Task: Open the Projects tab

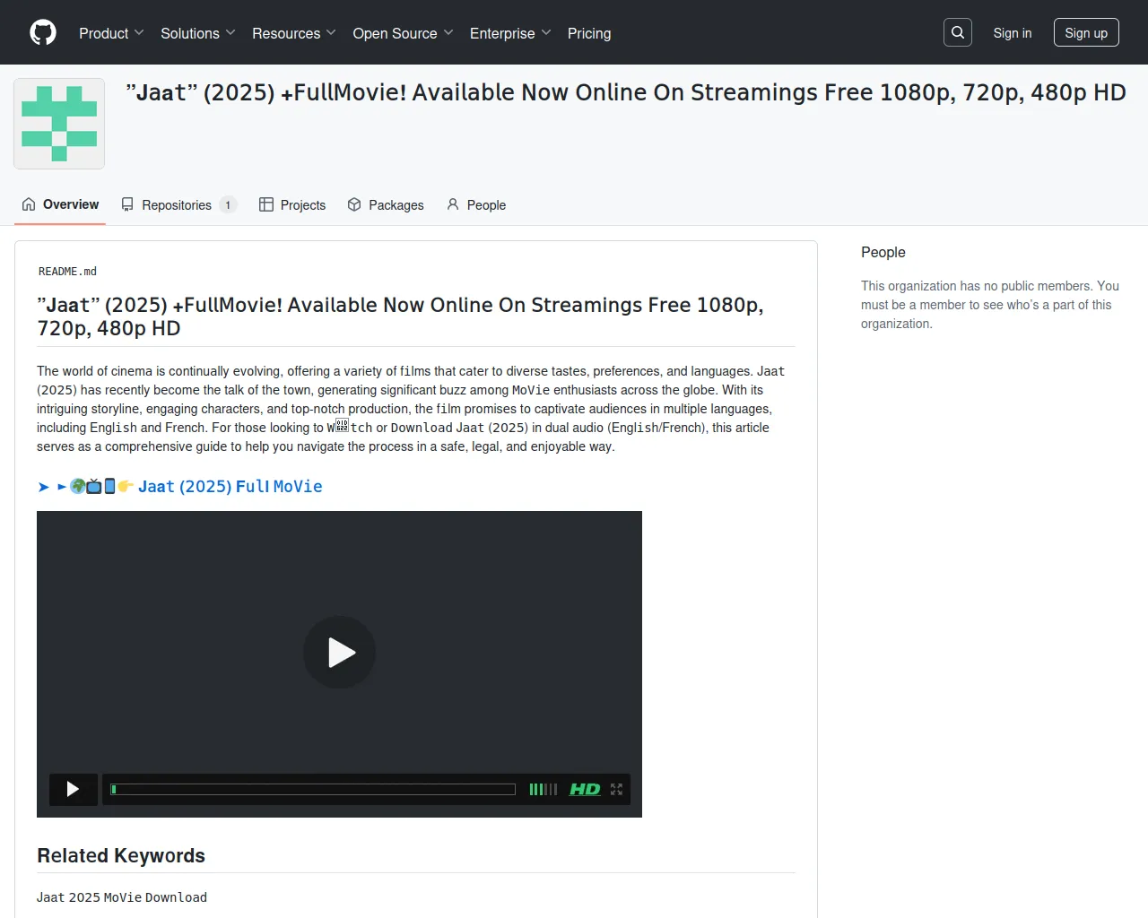Action: pyautogui.click(x=292, y=204)
